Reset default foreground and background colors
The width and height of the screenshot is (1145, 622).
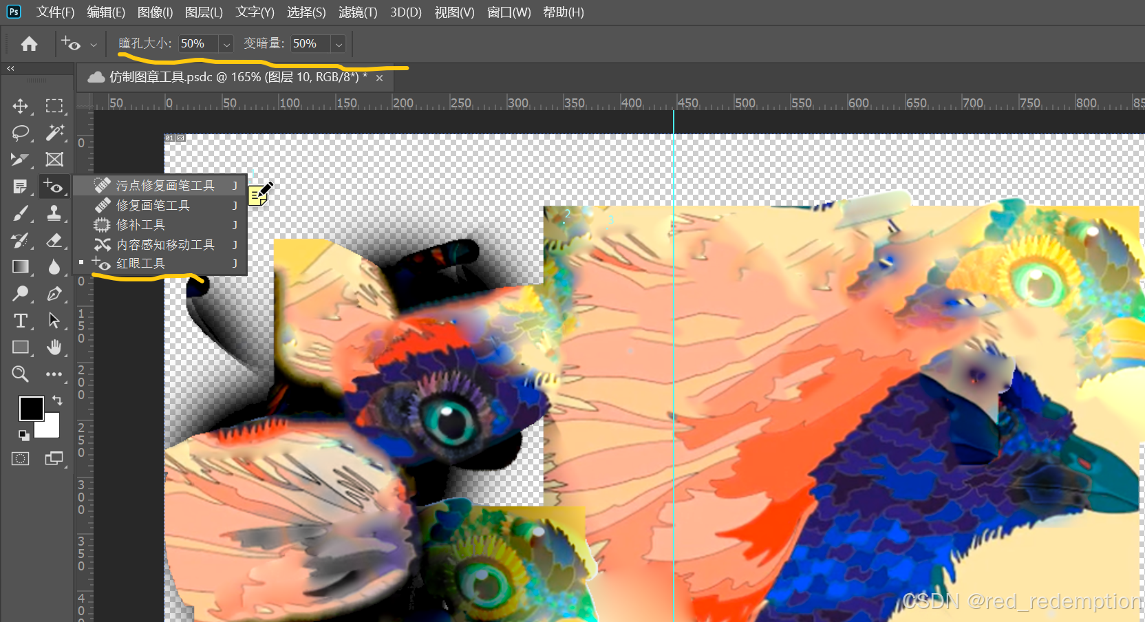click(x=24, y=435)
